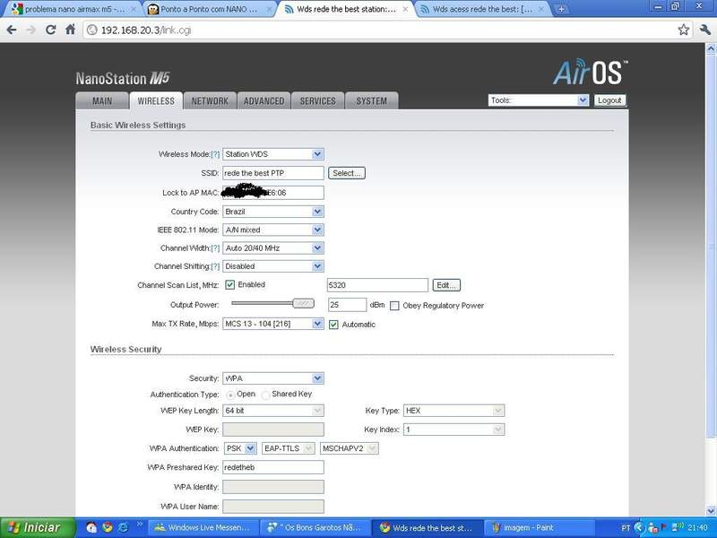Viewport: 717px width, 538px height.
Task: Open Channel Shifting dropdown
Action: 273,266
